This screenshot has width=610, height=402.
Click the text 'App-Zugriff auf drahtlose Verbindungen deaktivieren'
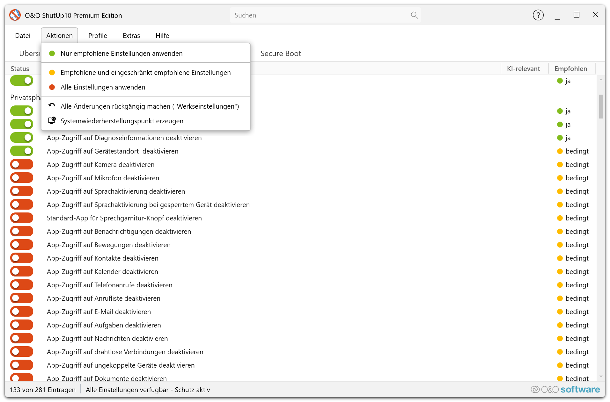[125, 352]
